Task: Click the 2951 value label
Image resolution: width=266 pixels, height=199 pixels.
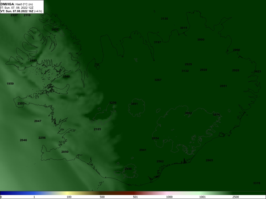Action: tap(223, 86)
